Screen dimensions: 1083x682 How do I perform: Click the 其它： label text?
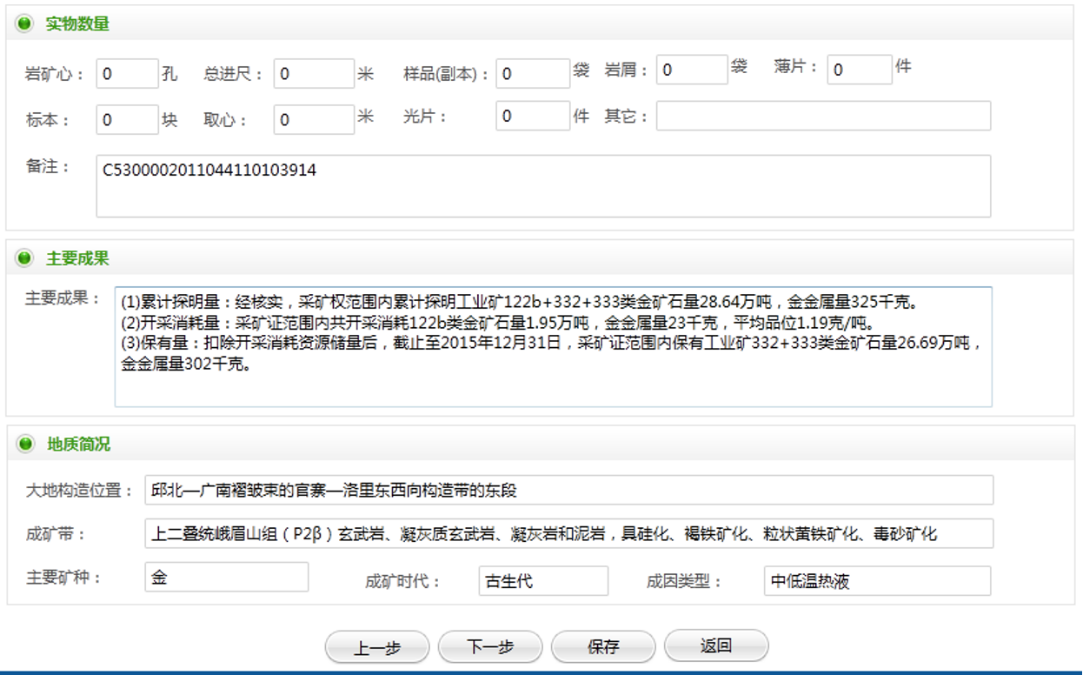coord(627,117)
